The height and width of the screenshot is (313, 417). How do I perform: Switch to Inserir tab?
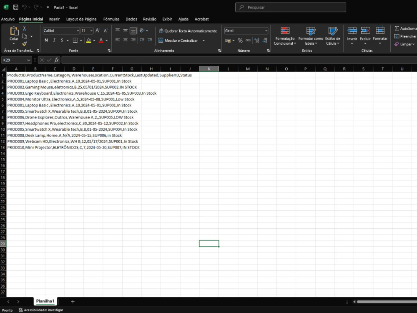pyautogui.click(x=54, y=19)
